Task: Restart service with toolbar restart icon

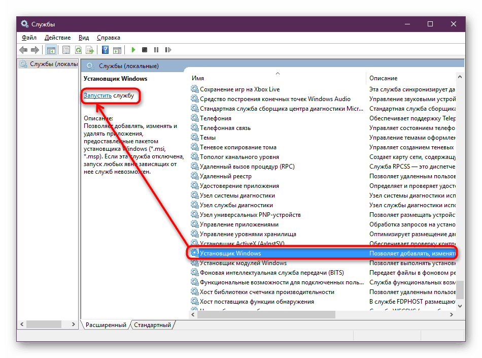Action: coord(168,50)
